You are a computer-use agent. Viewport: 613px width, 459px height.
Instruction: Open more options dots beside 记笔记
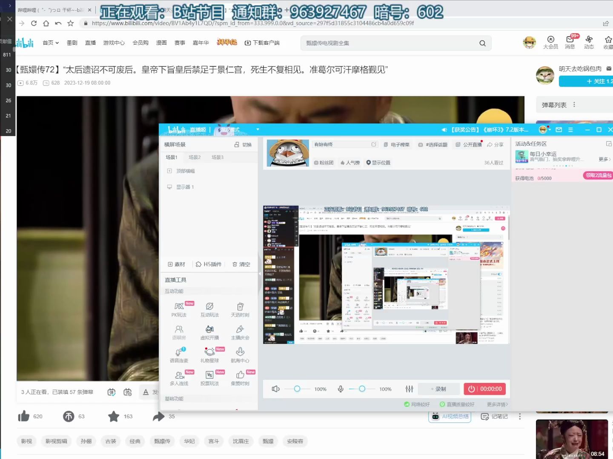520,416
